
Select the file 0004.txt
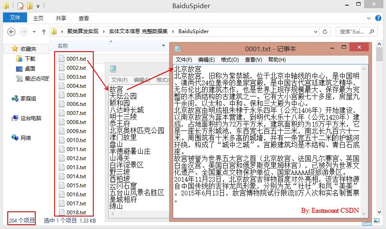pyautogui.click(x=76, y=86)
